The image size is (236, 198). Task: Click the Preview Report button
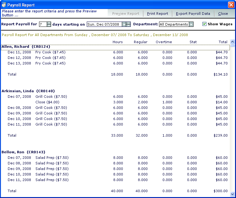coord(126,14)
